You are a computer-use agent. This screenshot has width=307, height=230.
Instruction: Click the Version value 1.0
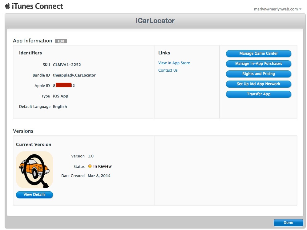(x=91, y=156)
